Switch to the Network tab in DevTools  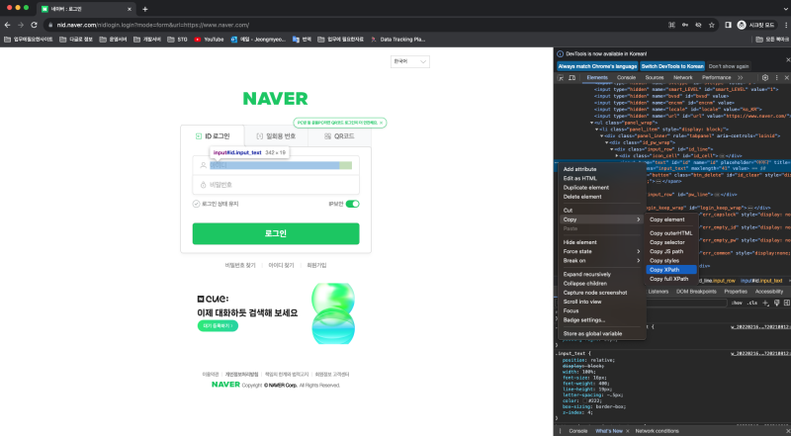tap(682, 78)
